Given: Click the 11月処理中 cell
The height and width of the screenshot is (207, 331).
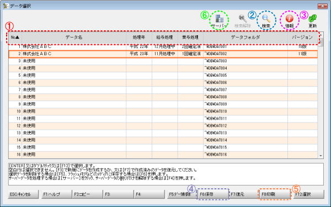Looking at the screenshot, I should (x=164, y=54).
